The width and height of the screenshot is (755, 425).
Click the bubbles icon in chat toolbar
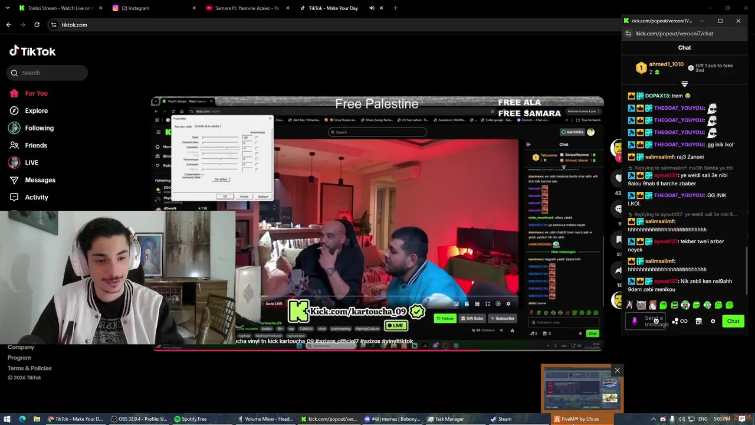[x=675, y=321]
